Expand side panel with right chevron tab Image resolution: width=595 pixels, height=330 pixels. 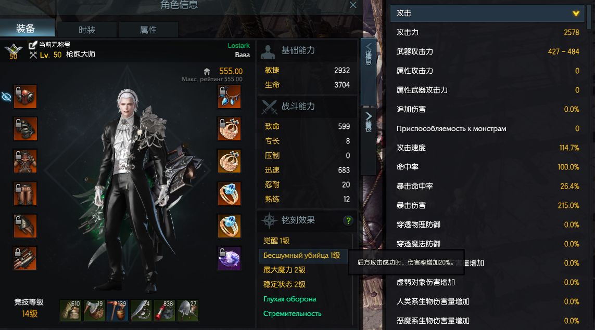tap(368, 142)
